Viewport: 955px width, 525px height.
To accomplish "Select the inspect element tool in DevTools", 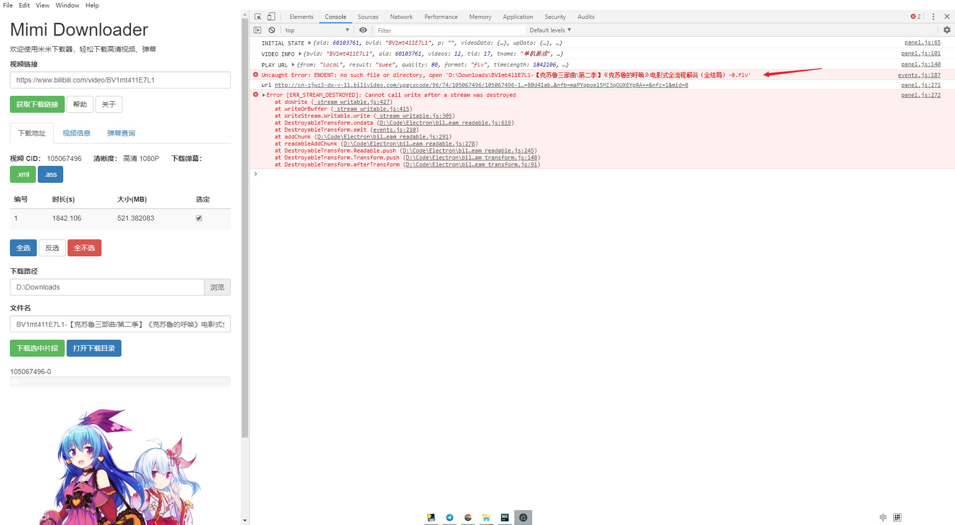I will click(x=258, y=16).
